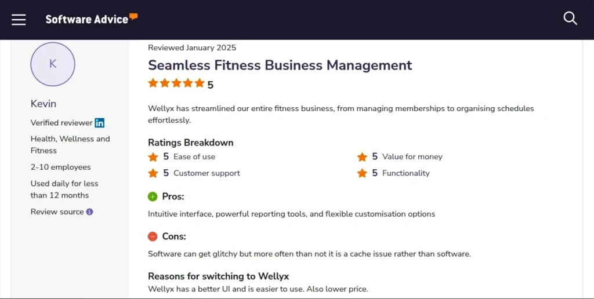The height and width of the screenshot is (299, 594).
Task: Click the Customer support star icon
Action: [x=153, y=173]
